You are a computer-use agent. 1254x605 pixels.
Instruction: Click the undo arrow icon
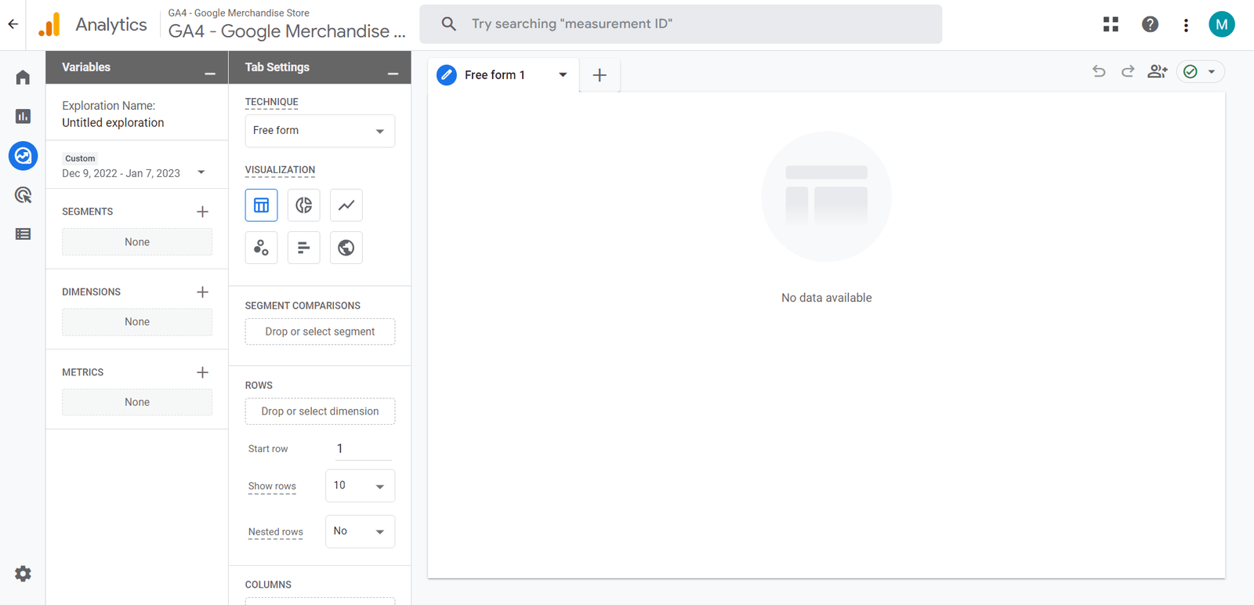(1099, 71)
